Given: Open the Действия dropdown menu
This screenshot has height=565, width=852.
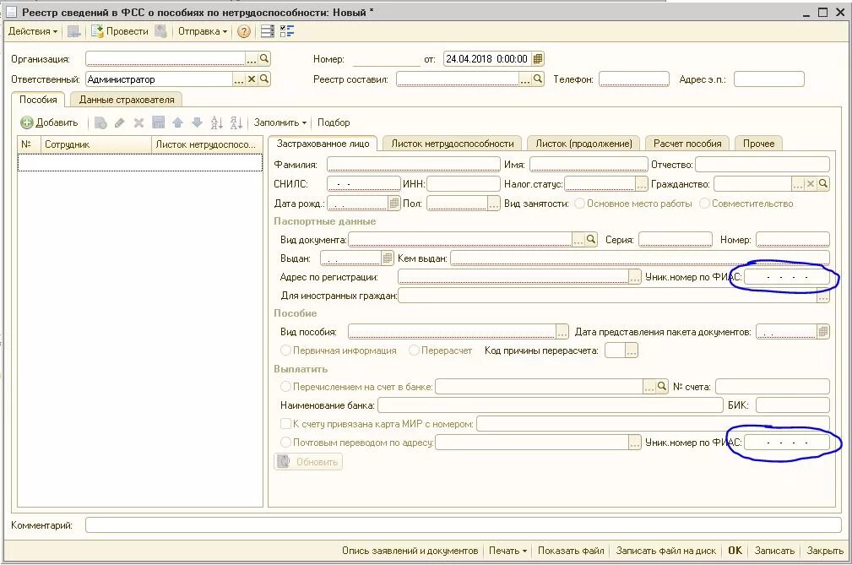Looking at the screenshot, I should (x=33, y=31).
